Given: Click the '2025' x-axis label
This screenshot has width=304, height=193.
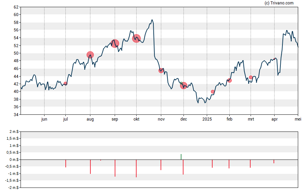Looking at the screenshot, I should click(207, 119).
